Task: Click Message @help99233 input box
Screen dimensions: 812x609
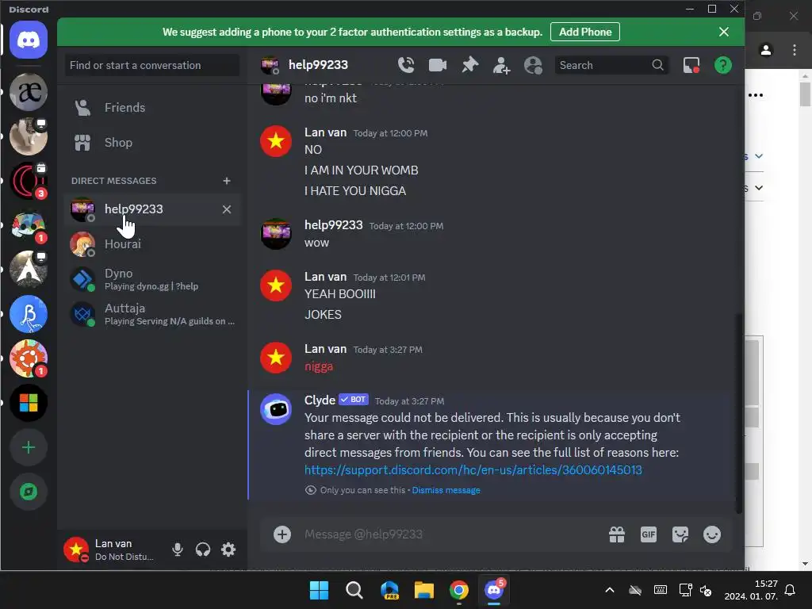Action: pyautogui.click(x=450, y=534)
